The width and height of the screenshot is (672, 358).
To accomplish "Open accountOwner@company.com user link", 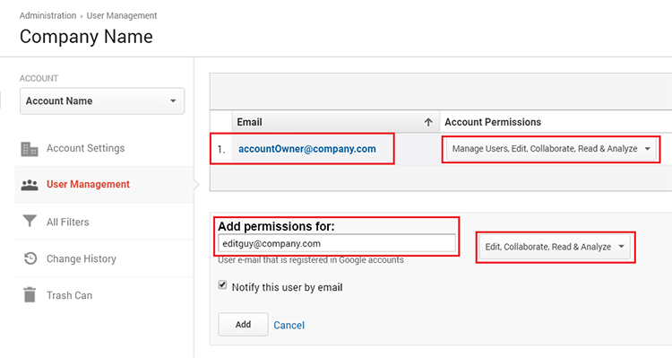I will click(x=306, y=149).
